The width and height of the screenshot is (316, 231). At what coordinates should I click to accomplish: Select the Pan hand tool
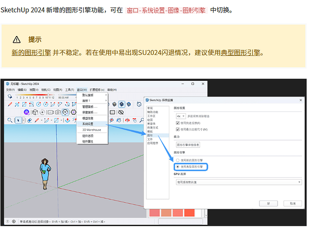[135, 120]
